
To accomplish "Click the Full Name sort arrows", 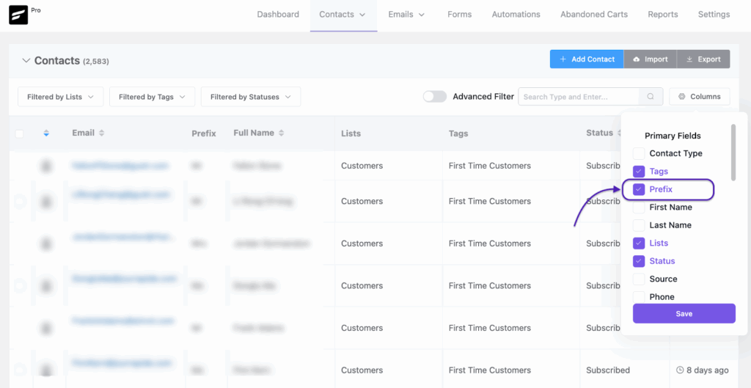I will tap(282, 133).
